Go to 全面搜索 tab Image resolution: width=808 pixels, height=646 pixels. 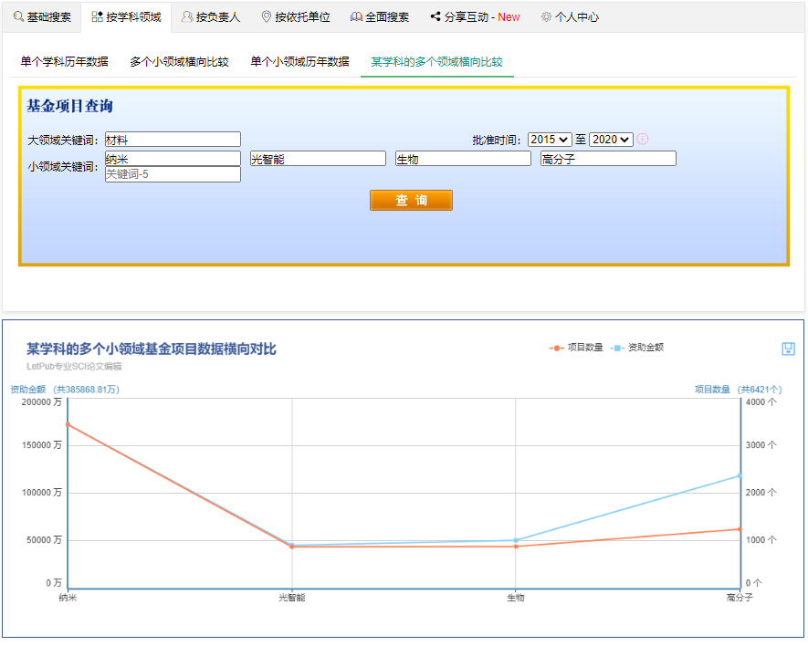[379, 17]
